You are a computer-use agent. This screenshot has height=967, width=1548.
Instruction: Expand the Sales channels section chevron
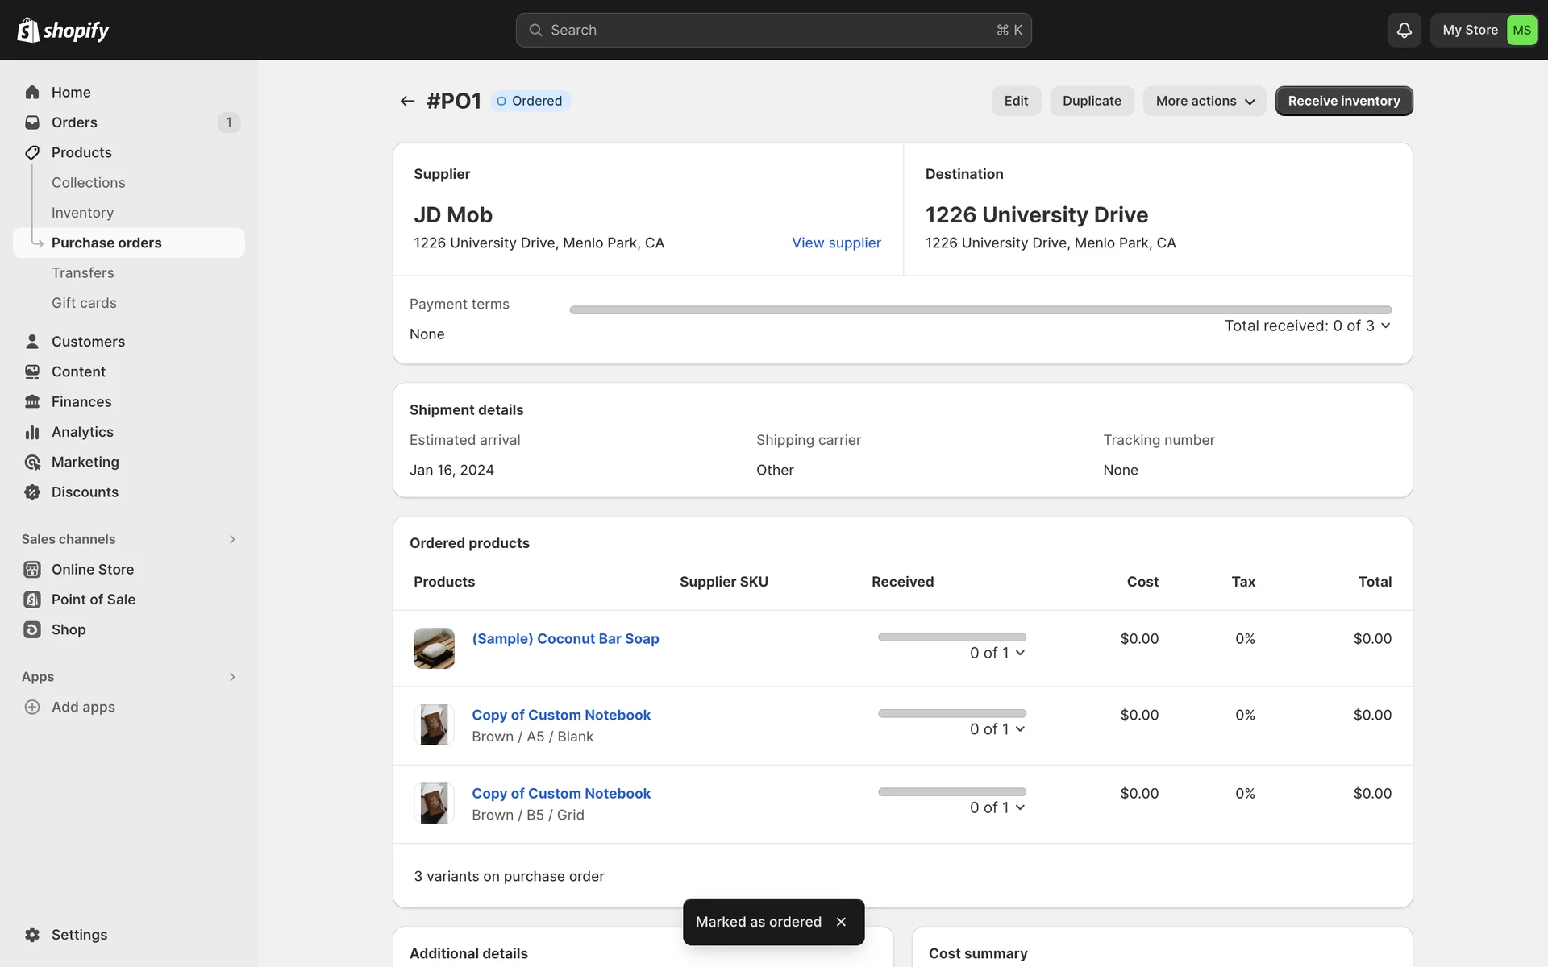(232, 539)
